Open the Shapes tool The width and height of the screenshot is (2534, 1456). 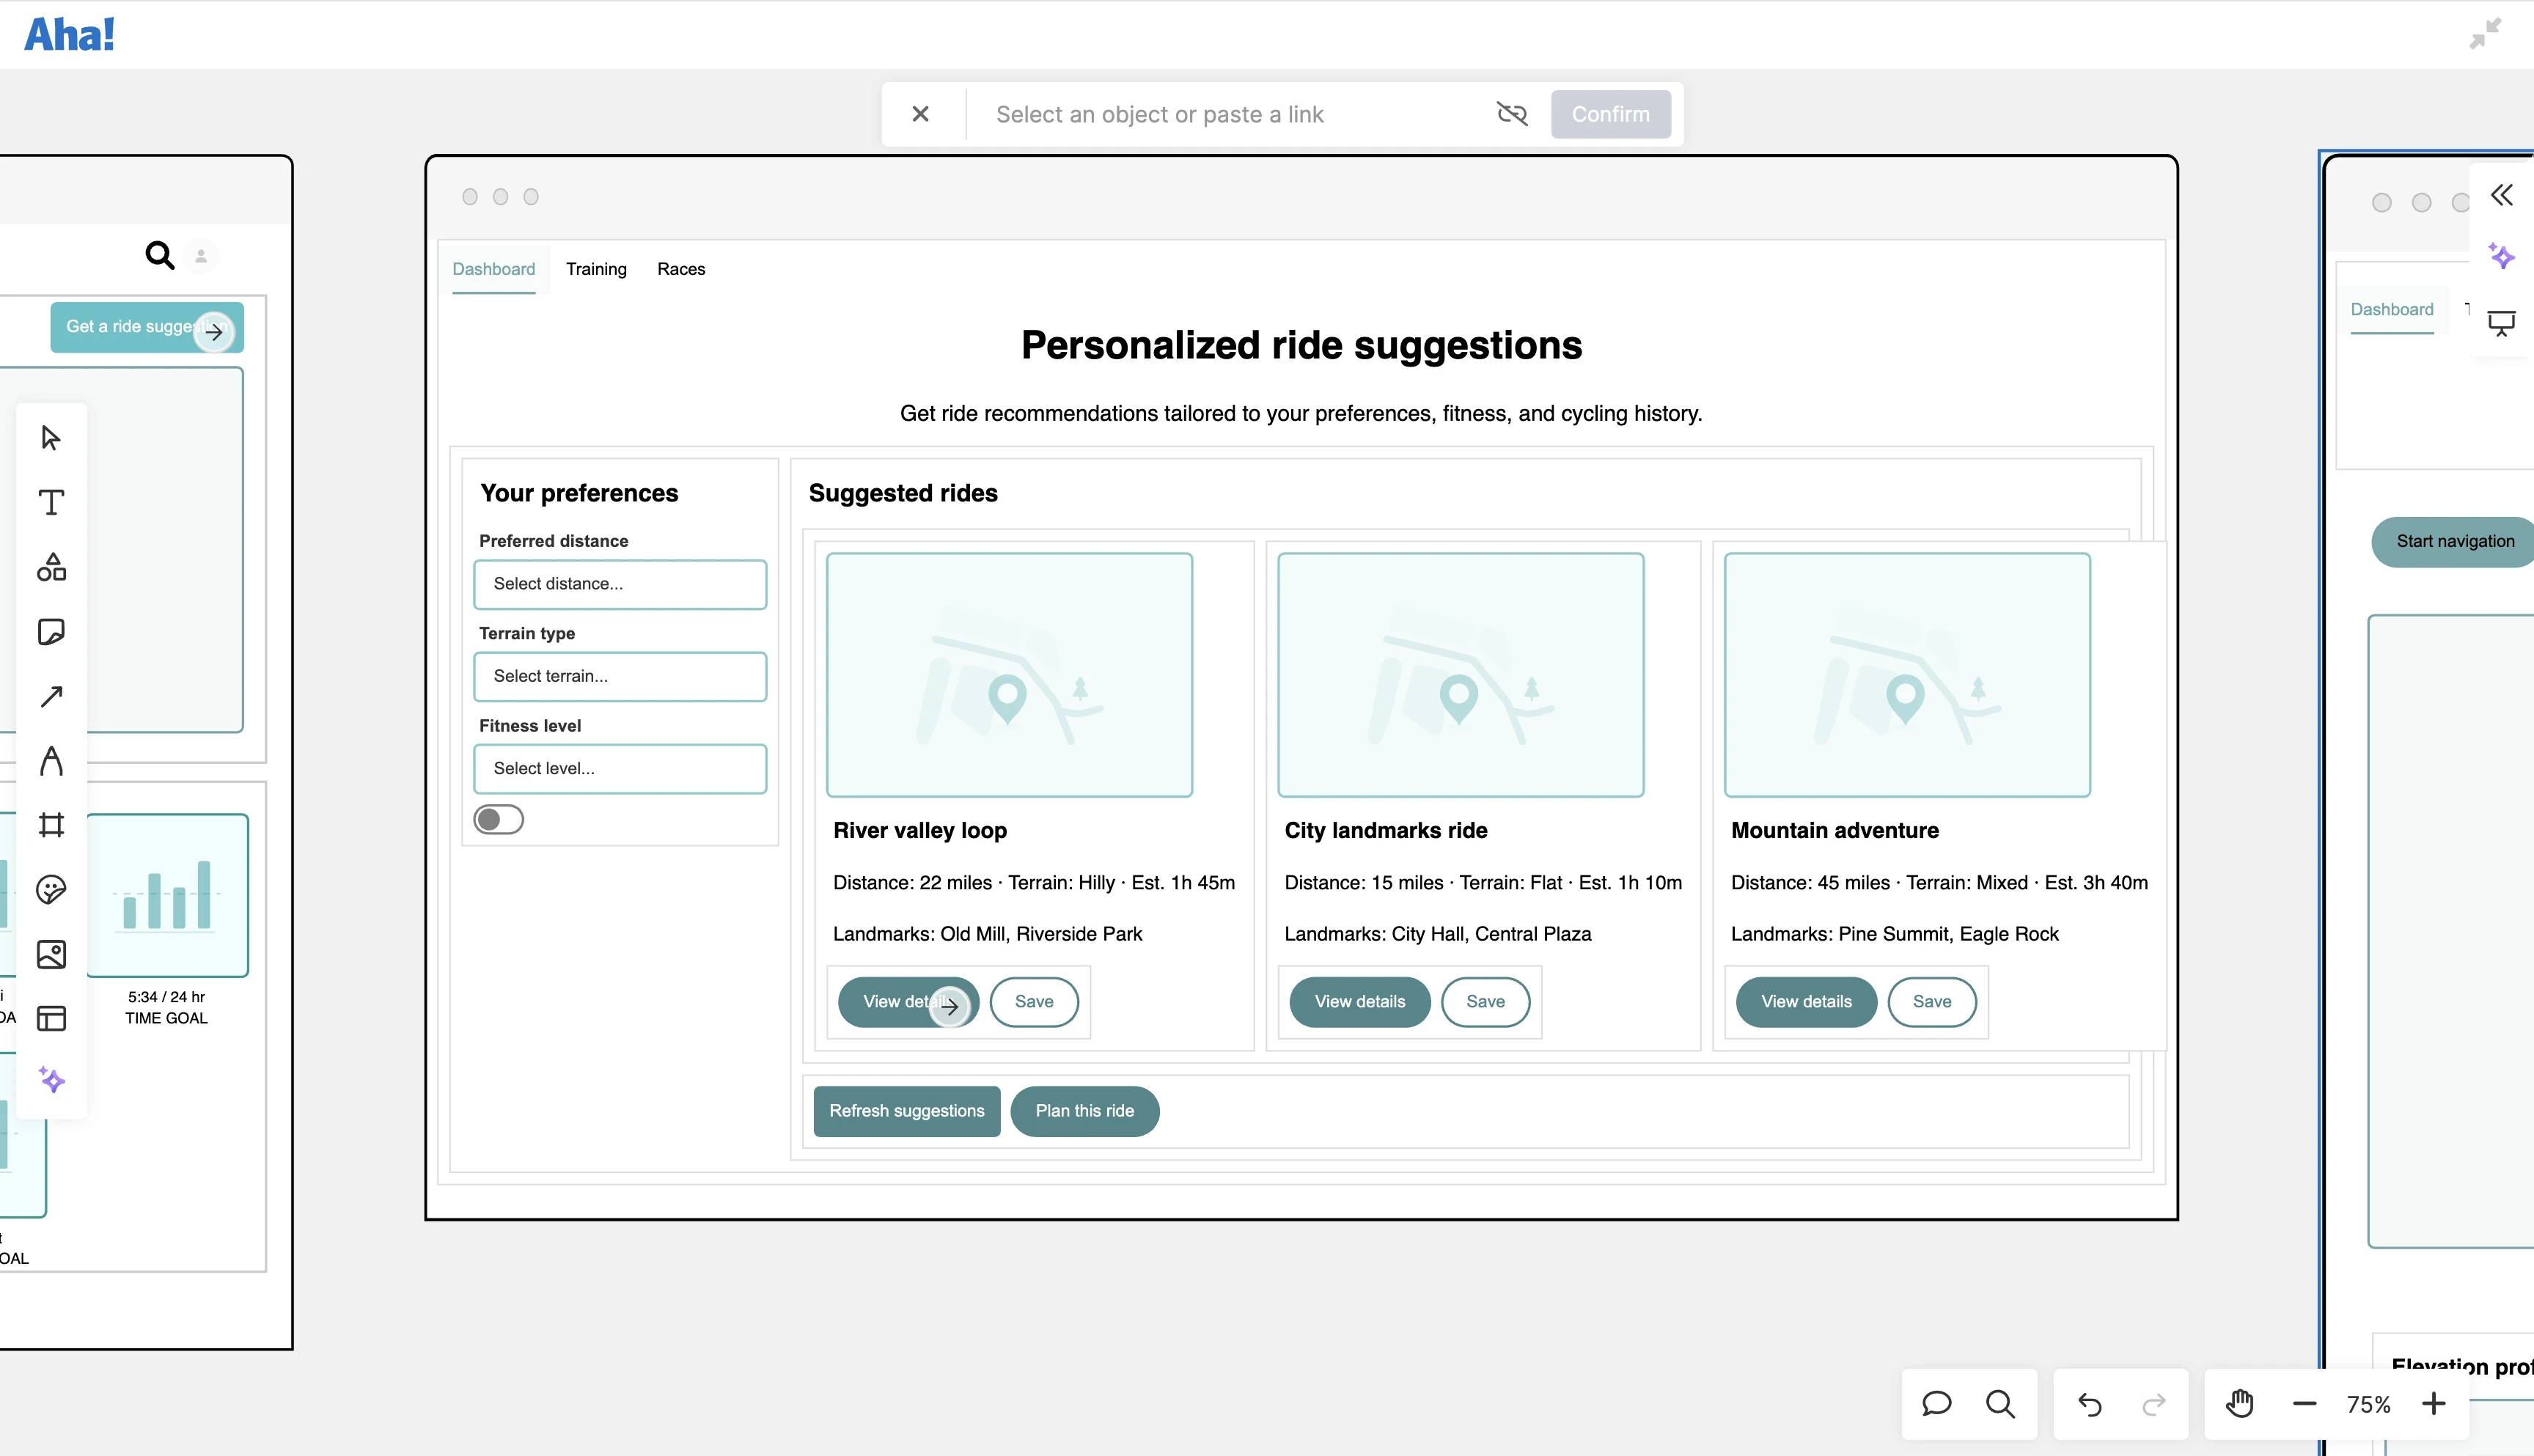pyautogui.click(x=51, y=567)
